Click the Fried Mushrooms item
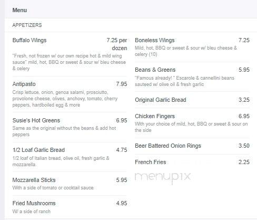The height and width of the screenshot is (220, 257). tap(34, 203)
